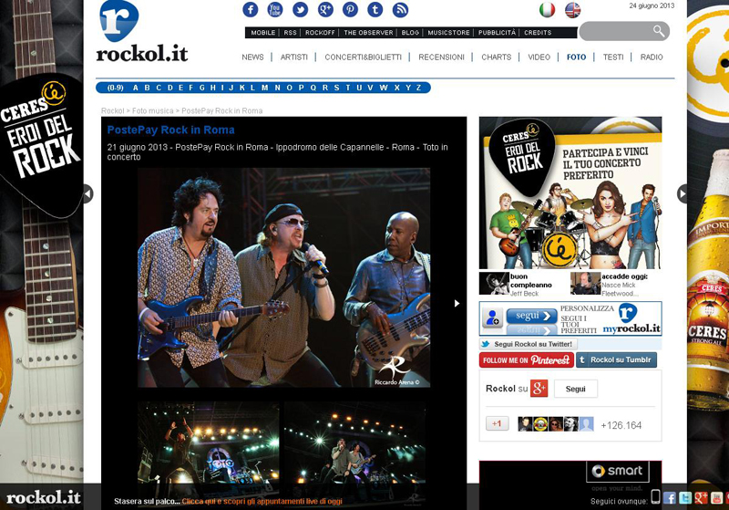Select the (0-9) index filter
729x510 pixels.
pyautogui.click(x=116, y=88)
